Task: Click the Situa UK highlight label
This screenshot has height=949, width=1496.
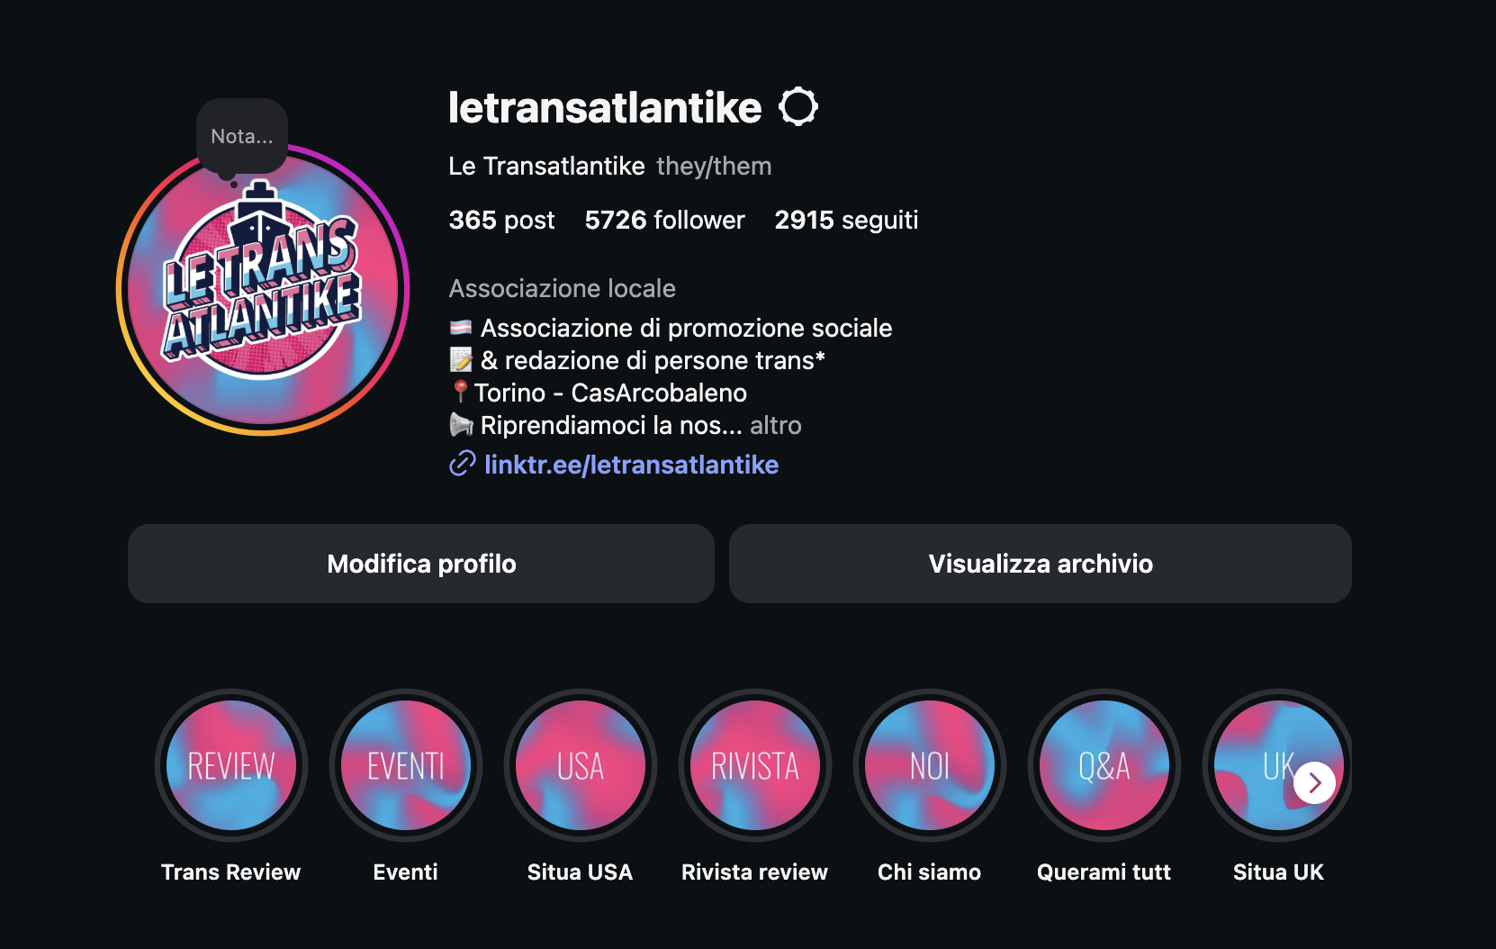Action: pyautogui.click(x=1278, y=872)
